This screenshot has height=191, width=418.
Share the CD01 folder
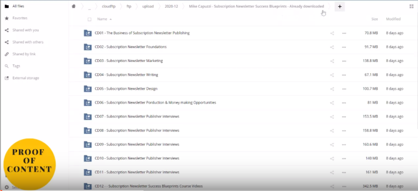[x=332, y=33]
